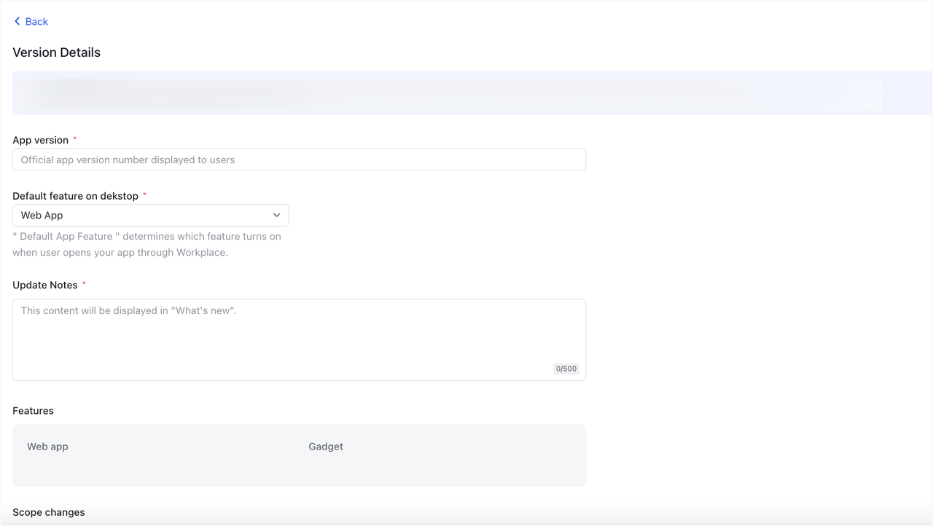Go back using the Back link text
The image size is (933, 526).
coord(36,22)
